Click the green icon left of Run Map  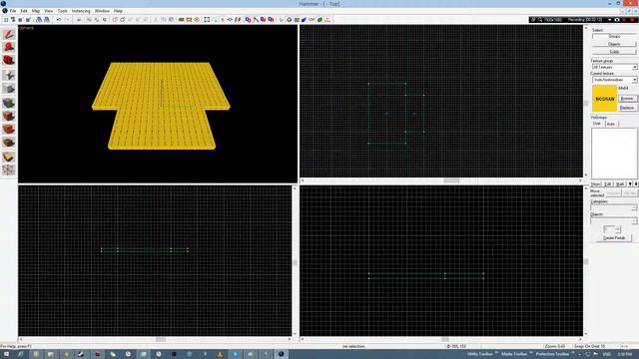click(x=319, y=20)
